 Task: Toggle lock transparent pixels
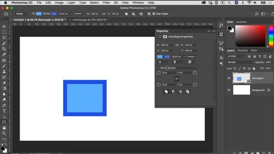(235, 68)
